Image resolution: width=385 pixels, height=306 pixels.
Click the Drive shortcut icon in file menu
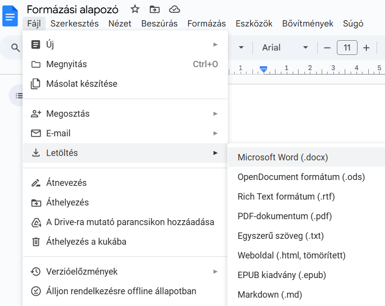point(36,223)
